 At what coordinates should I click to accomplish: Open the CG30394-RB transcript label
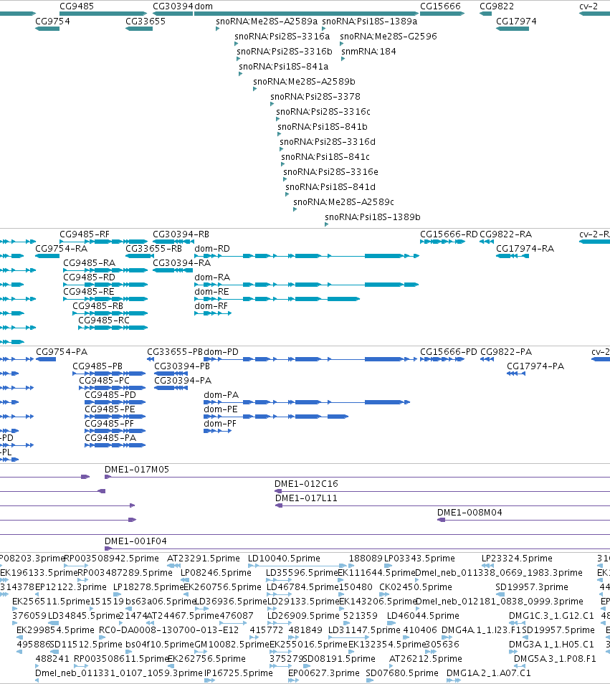pyautogui.click(x=181, y=234)
